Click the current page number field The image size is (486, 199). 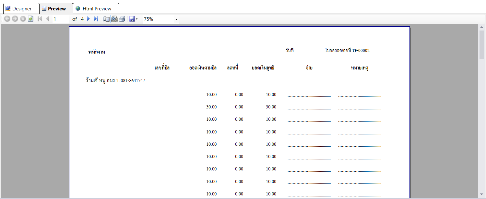[x=61, y=19]
